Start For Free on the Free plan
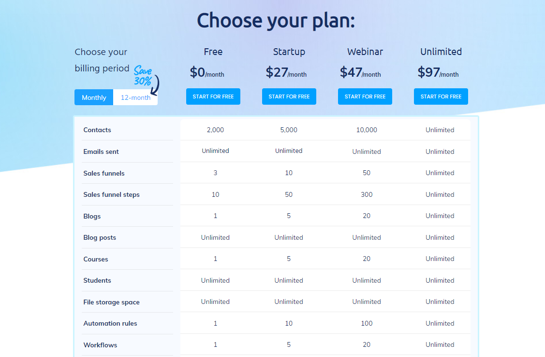Screen dimensions: 545x357 213,96
